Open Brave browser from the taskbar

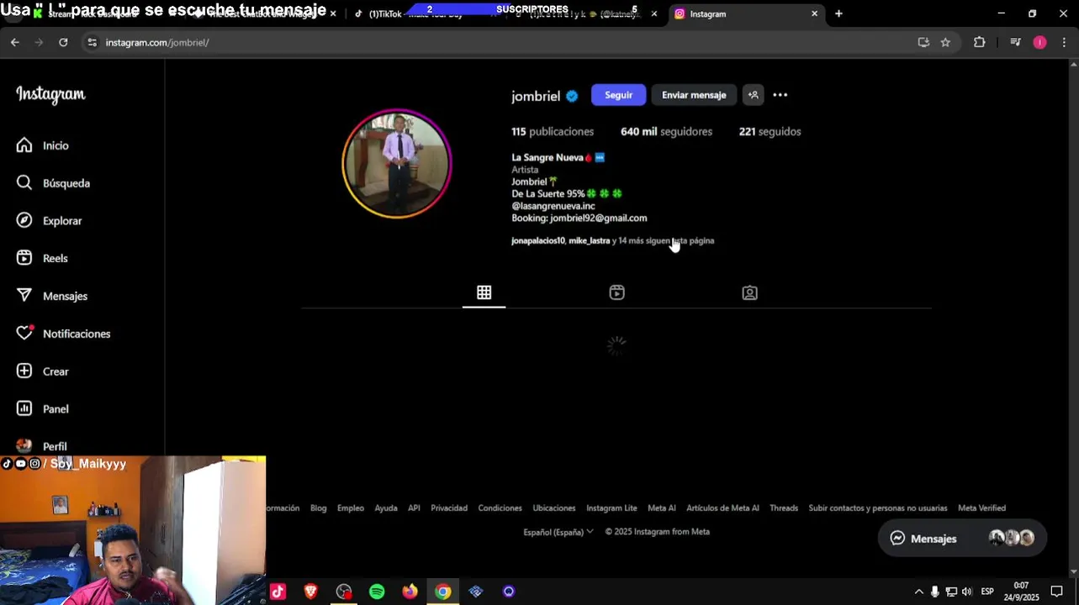[x=310, y=592]
